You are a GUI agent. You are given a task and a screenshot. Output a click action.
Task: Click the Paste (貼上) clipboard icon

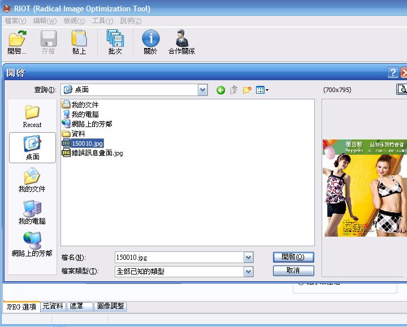pos(79,38)
